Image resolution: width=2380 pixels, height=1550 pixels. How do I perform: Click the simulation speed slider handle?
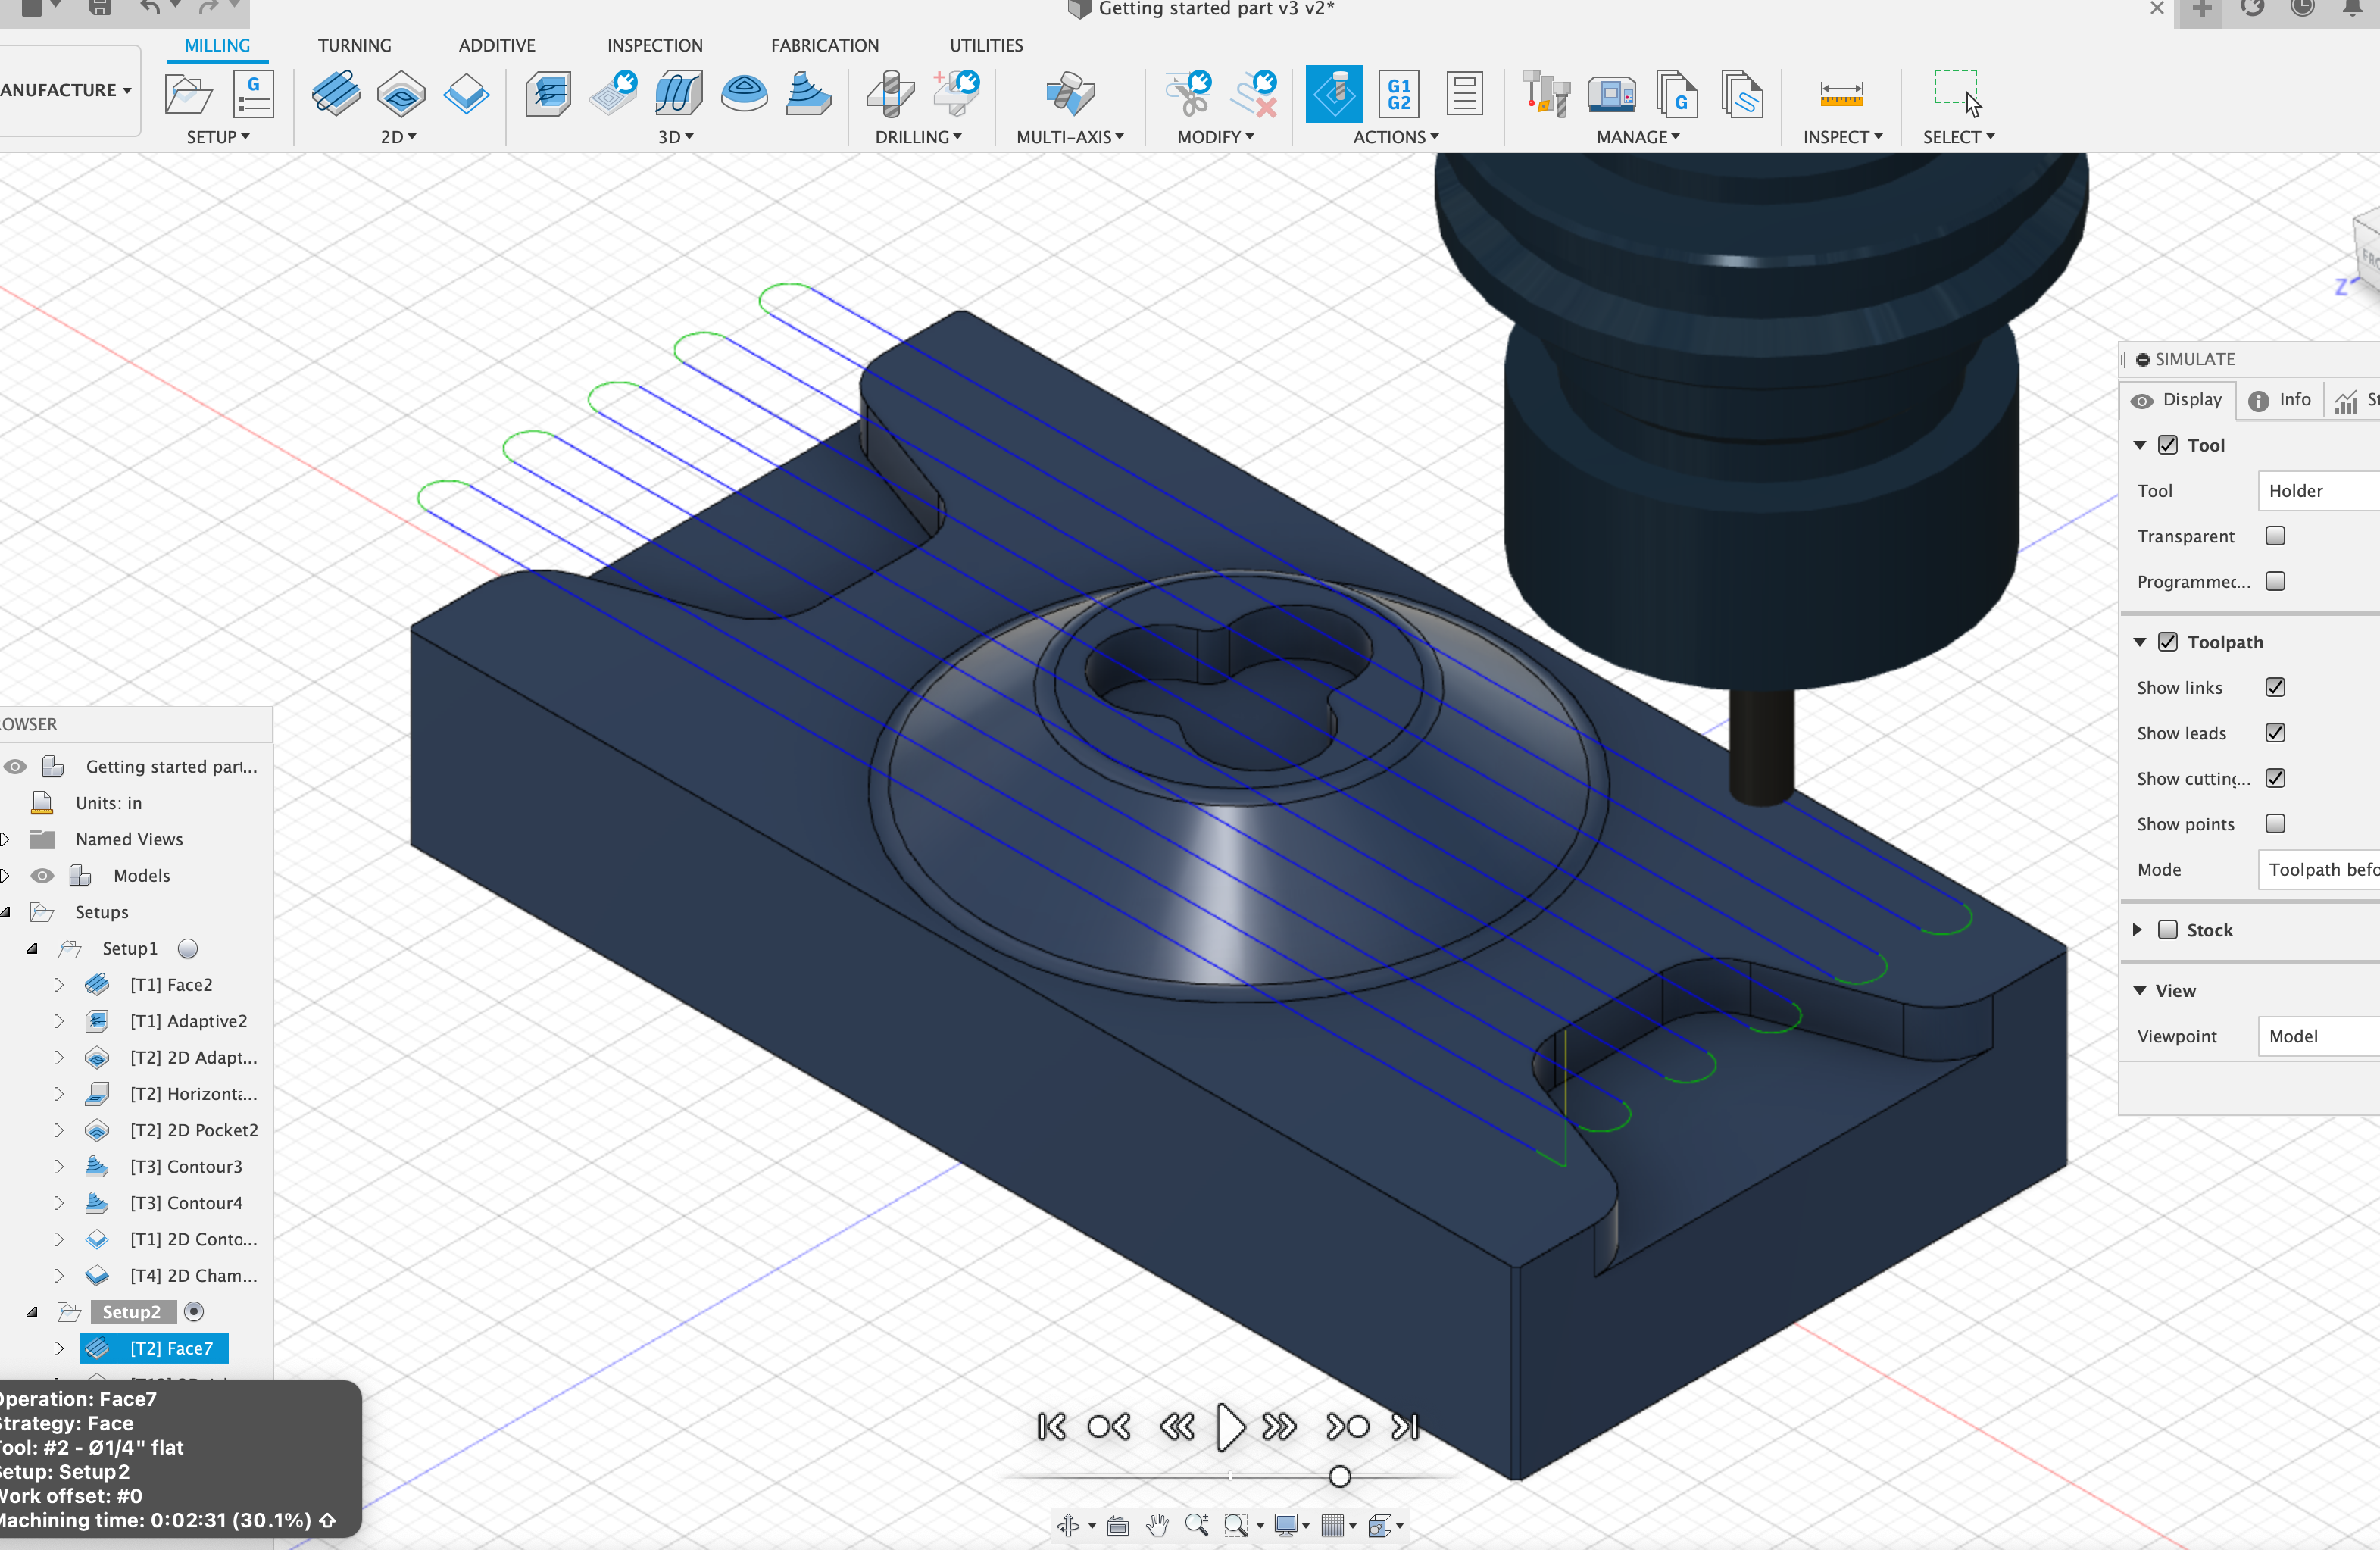[1340, 1476]
